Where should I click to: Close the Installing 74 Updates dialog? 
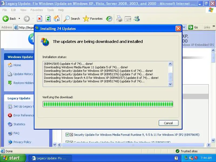pyautogui.click(x=178, y=29)
